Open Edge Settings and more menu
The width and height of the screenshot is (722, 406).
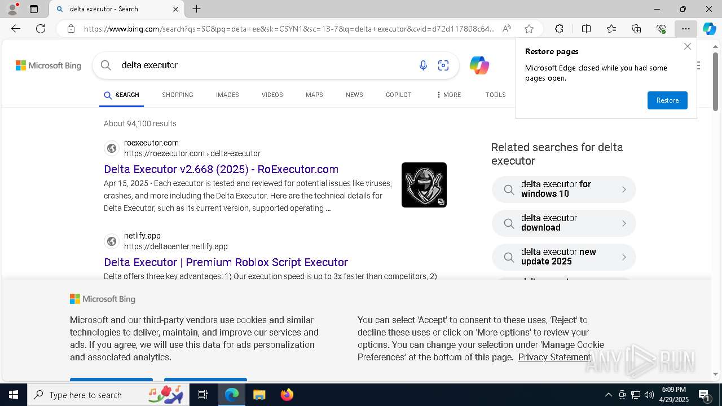pyautogui.click(x=686, y=29)
